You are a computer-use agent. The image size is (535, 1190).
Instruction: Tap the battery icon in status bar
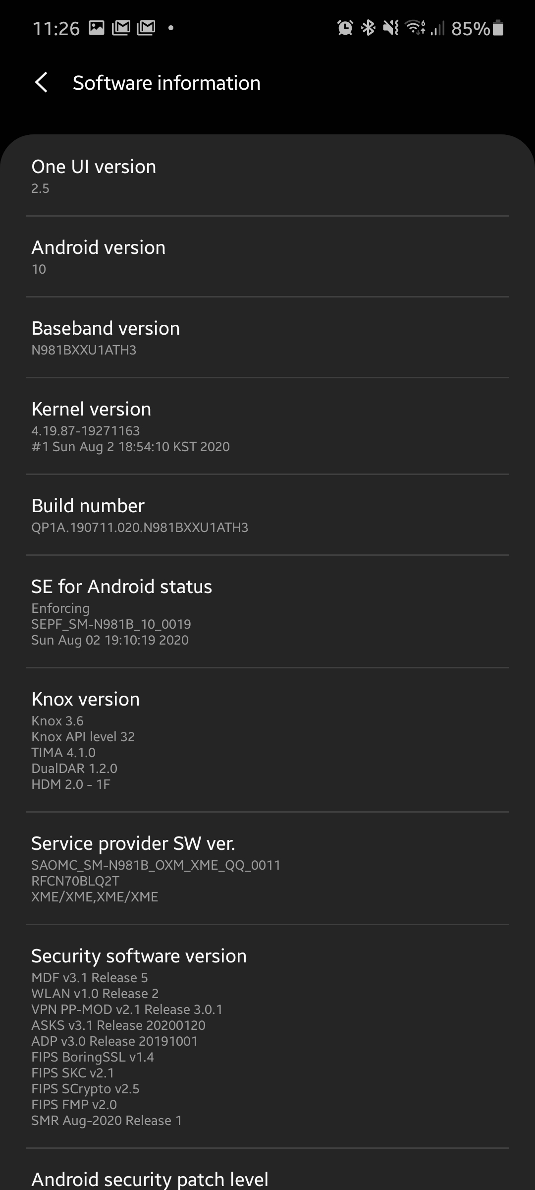click(499, 28)
